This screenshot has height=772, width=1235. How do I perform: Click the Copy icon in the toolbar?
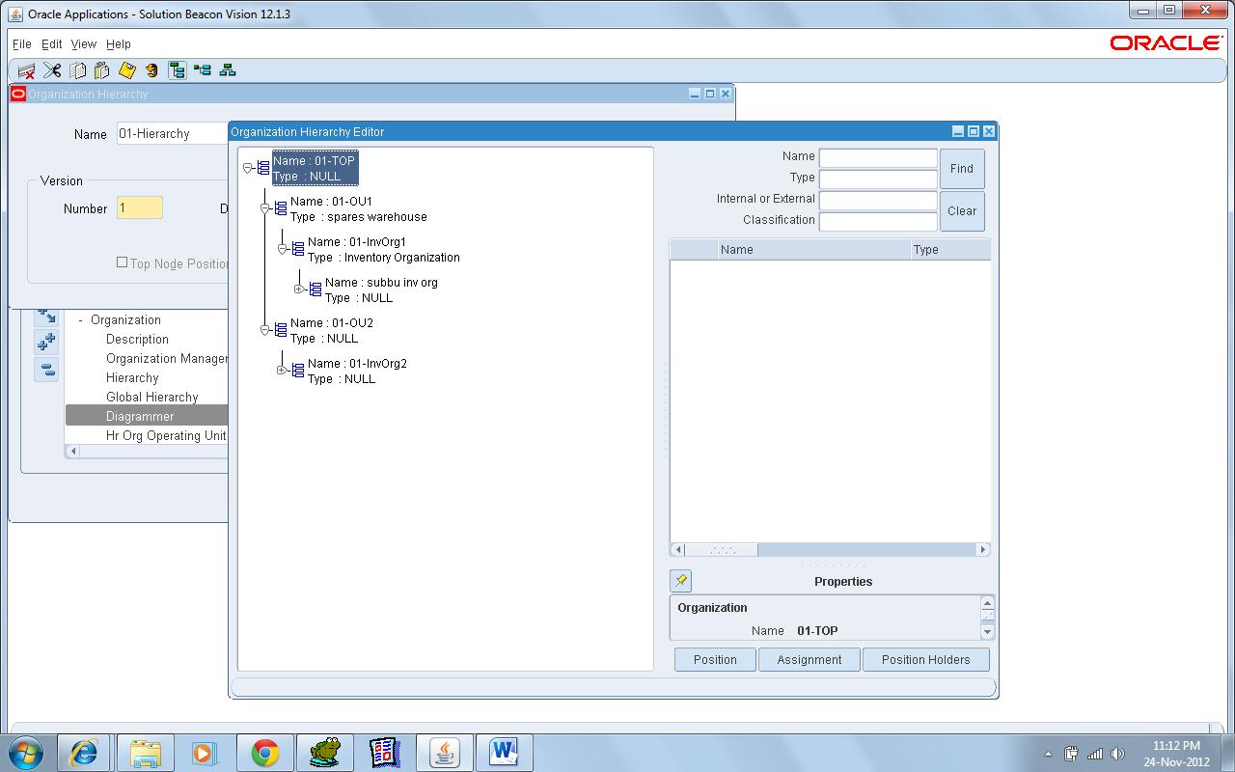click(77, 69)
